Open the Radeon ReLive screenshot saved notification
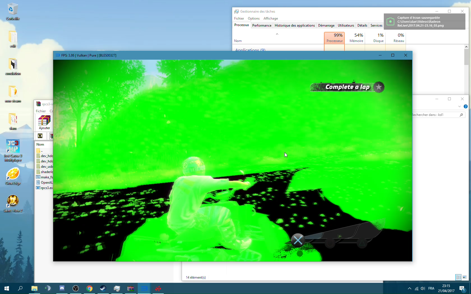The image size is (471, 294). [424, 22]
